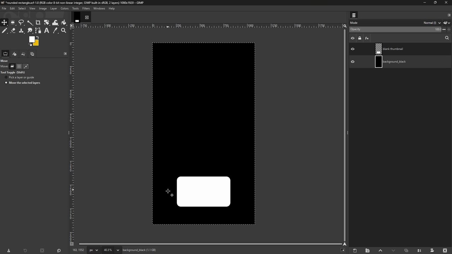Select the Clone stamp tool

(21, 31)
